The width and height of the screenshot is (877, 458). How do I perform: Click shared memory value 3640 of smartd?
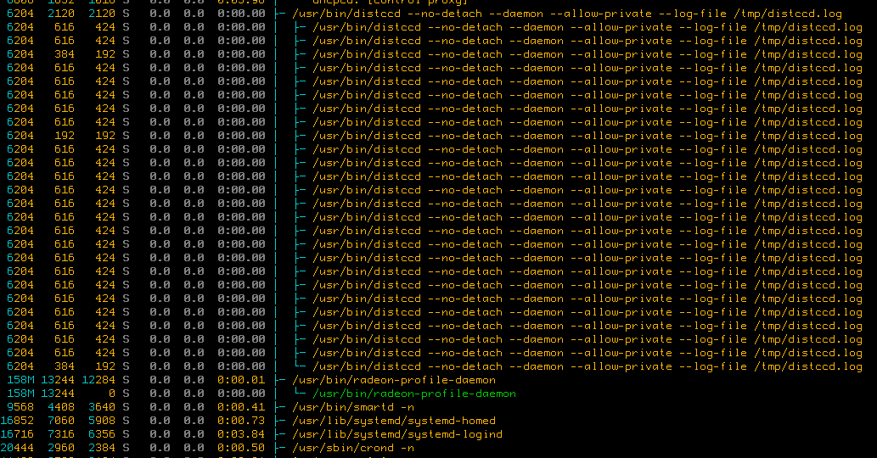point(102,407)
